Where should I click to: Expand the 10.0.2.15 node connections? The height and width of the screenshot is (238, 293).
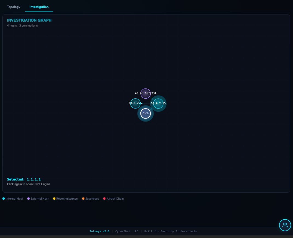click(158, 103)
